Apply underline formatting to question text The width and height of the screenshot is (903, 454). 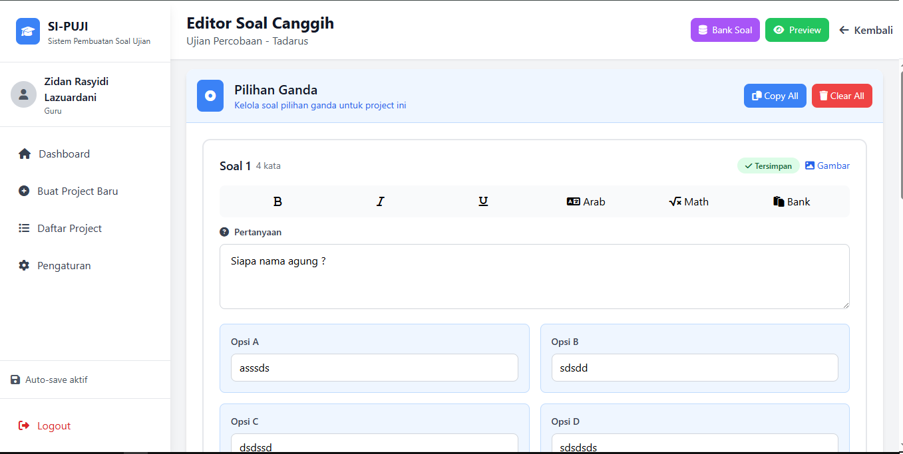483,201
